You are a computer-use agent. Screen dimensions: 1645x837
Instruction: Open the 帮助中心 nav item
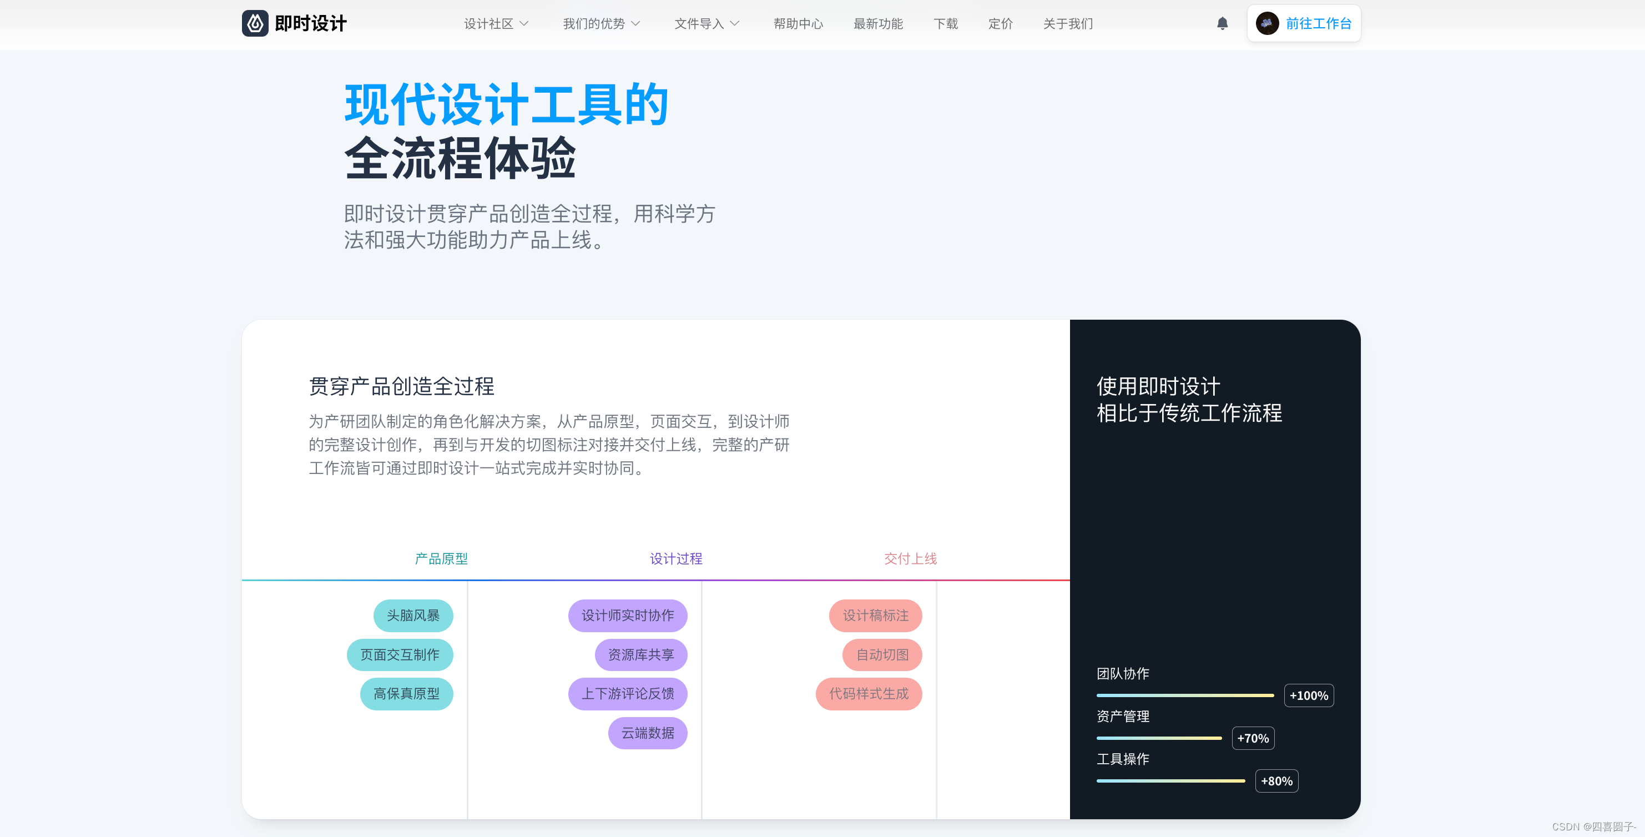pyautogui.click(x=798, y=24)
